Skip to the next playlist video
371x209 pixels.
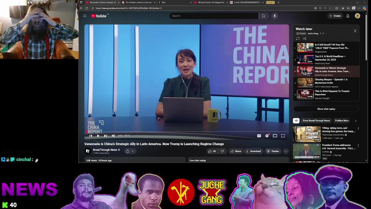point(106,136)
